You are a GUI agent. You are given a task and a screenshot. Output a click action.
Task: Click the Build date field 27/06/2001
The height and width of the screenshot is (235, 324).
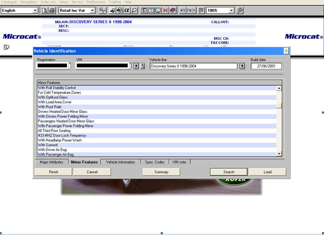pyautogui.click(x=266, y=66)
